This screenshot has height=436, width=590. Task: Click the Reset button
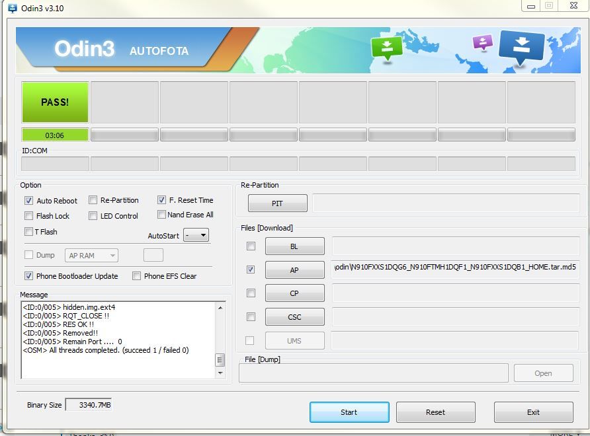tap(436, 412)
